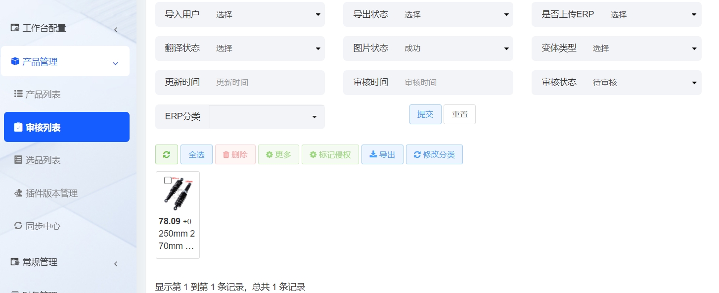Click the 重置 button

459,114
